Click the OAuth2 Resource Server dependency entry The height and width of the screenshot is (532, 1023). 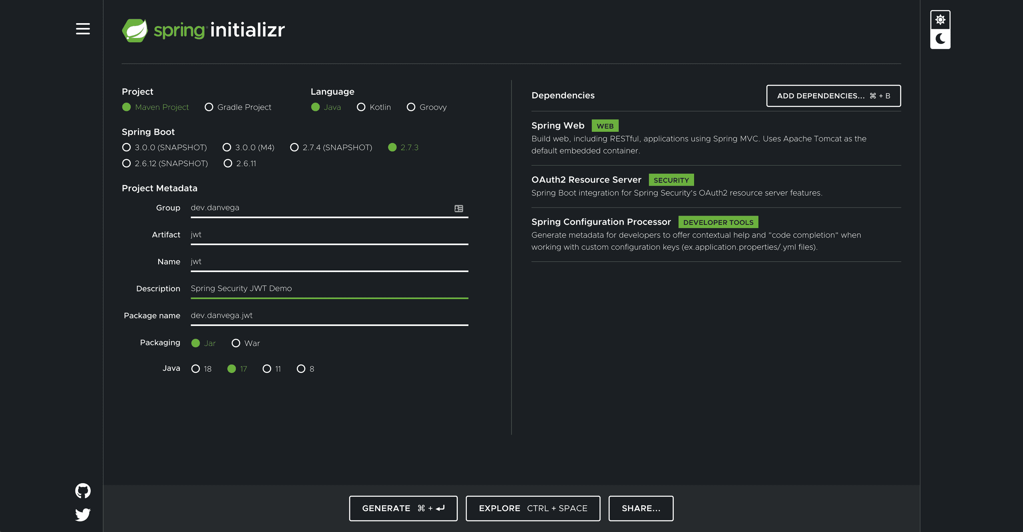point(586,180)
